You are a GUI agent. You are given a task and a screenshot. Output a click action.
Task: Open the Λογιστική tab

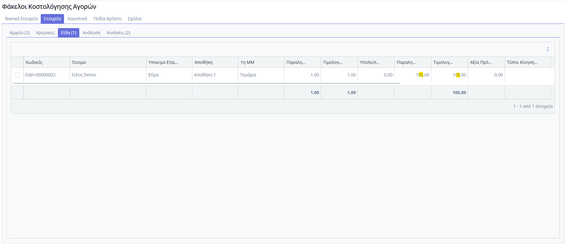pyautogui.click(x=77, y=19)
